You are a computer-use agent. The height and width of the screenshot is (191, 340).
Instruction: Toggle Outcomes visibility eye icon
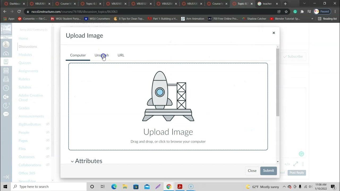pos(48,157)
